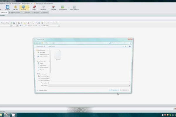
Task: Click the Перелинк. chain icon
Action: coord(43,7)
